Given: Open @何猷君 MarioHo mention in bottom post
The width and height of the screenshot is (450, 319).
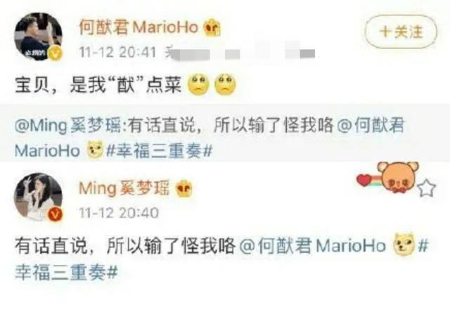Looking at the screenshot, I should click(x=312, y=246).
